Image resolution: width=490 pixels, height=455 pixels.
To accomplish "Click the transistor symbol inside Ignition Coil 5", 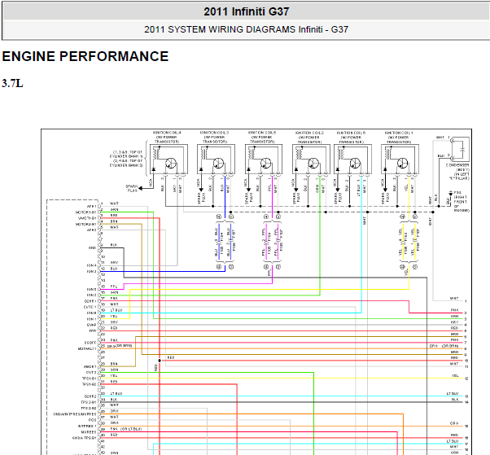I will pos(266,163).
